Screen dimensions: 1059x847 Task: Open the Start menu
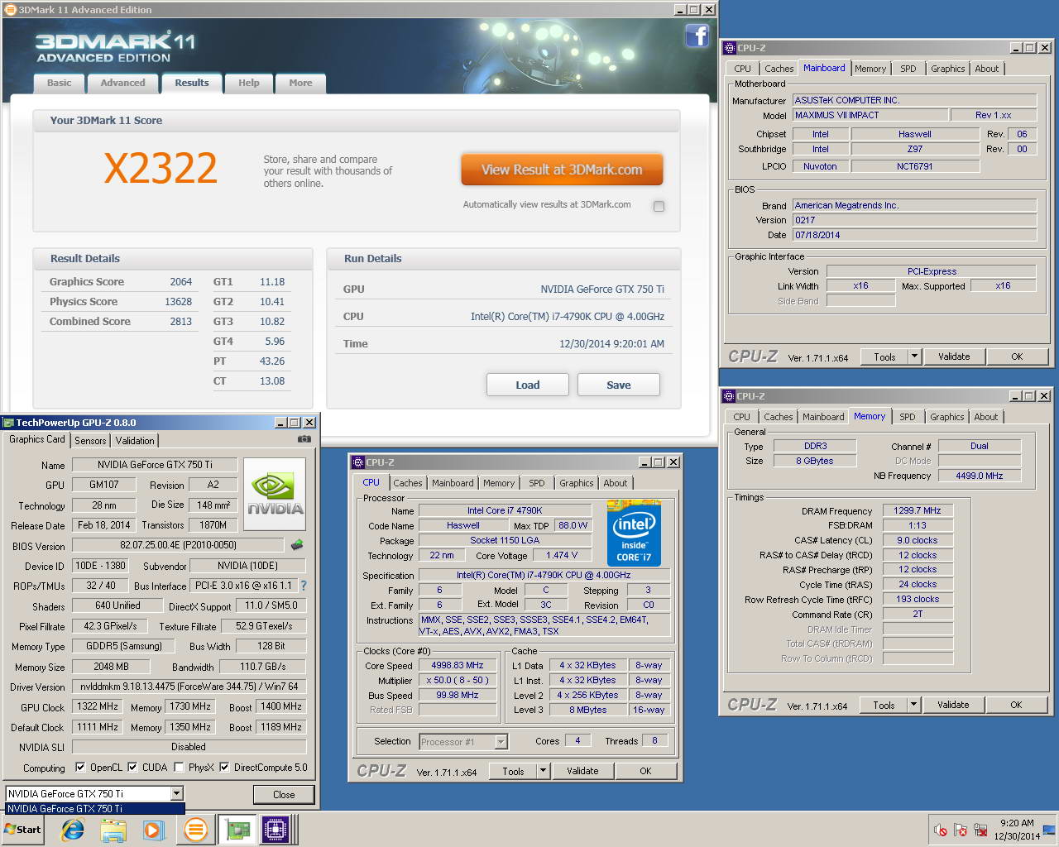pyautogui.click(x=22, y=830)
